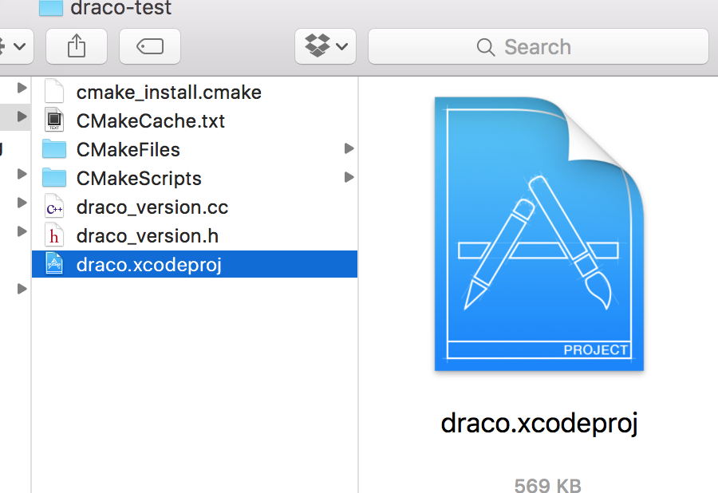The width and height of the screenshot is (718, 493).
Task: Click the Share toolbar button
Action: [x=77, y=46]
